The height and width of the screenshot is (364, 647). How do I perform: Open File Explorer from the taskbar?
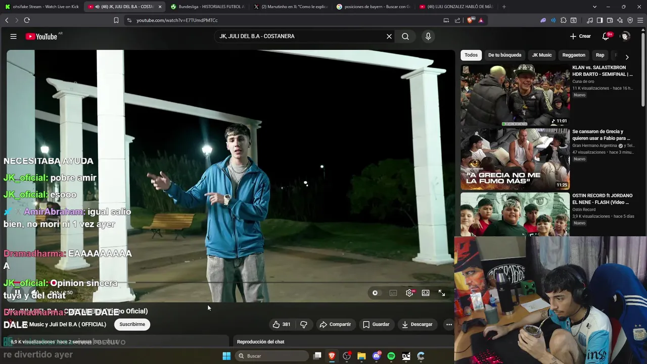(361, 356)
